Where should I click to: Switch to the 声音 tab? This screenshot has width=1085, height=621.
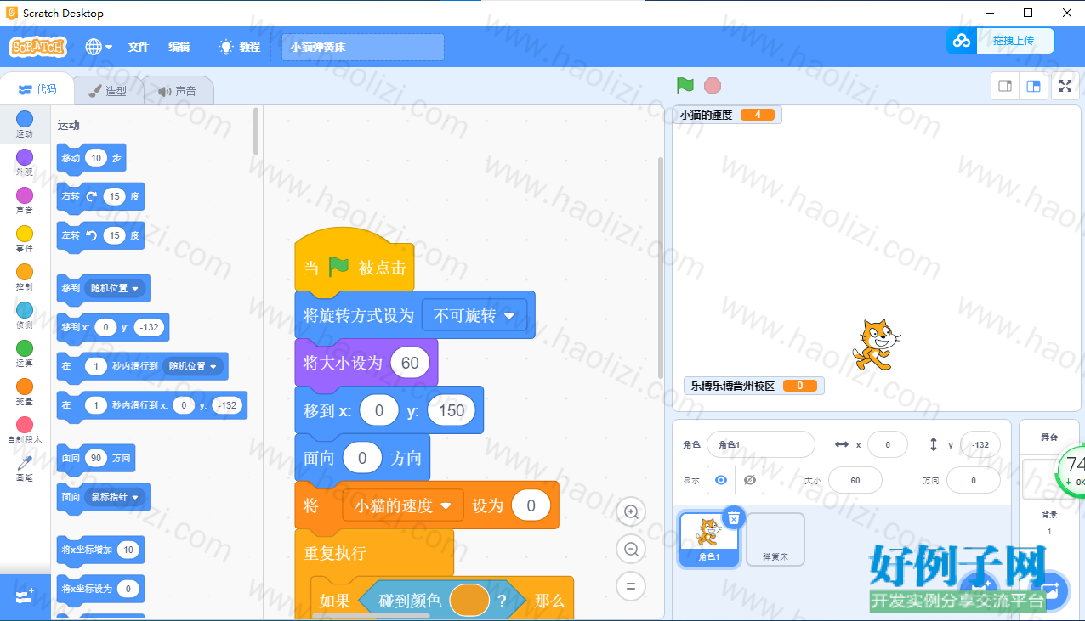point(177,90)
